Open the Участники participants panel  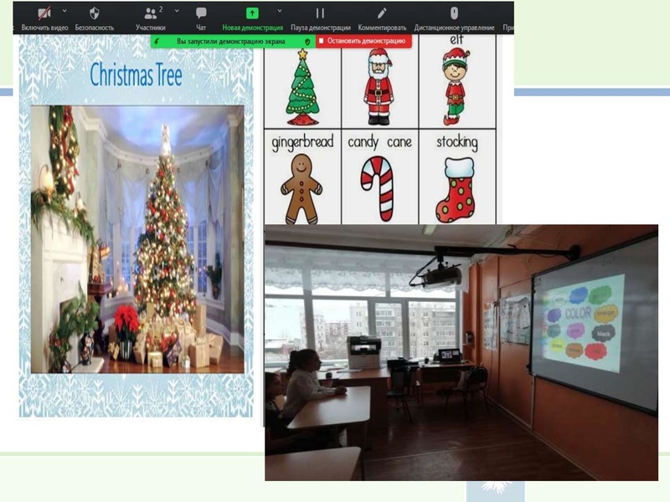click(x=151, y=14)
